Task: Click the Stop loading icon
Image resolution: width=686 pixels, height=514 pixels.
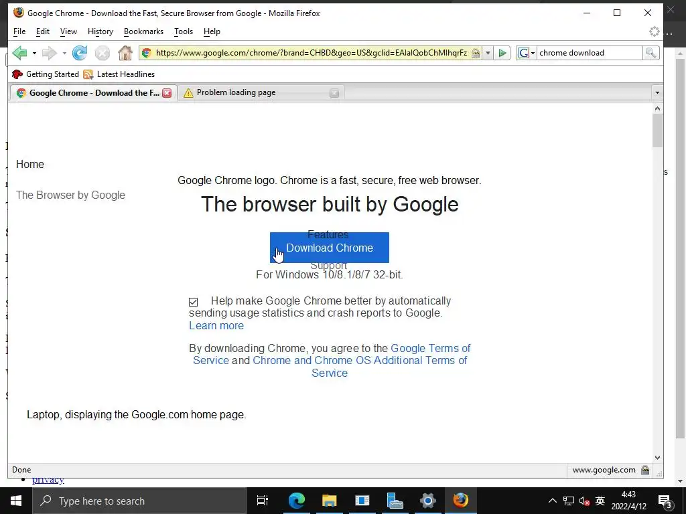Action: [x=102, y=53]
